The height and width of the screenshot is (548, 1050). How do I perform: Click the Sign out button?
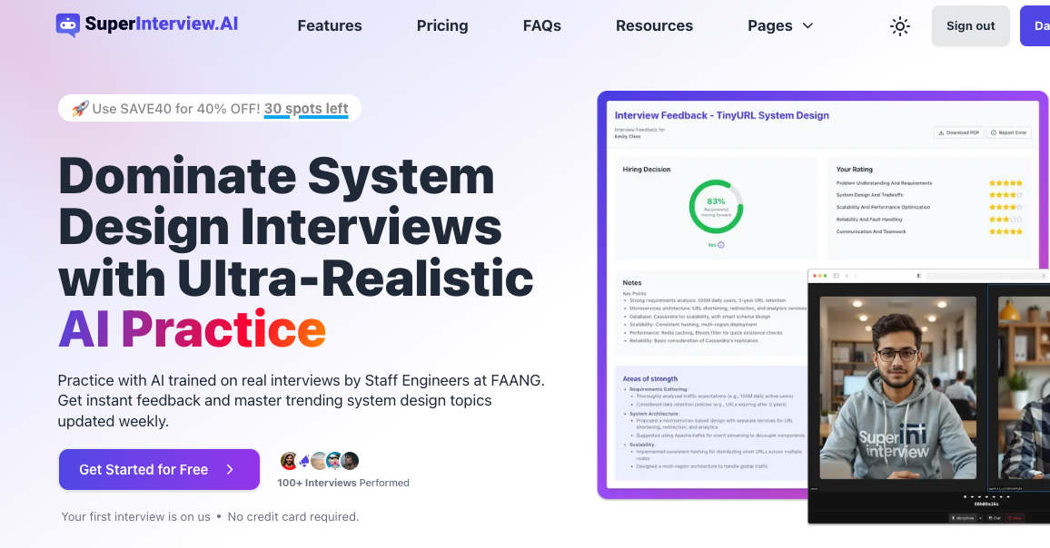coord(970,26)
